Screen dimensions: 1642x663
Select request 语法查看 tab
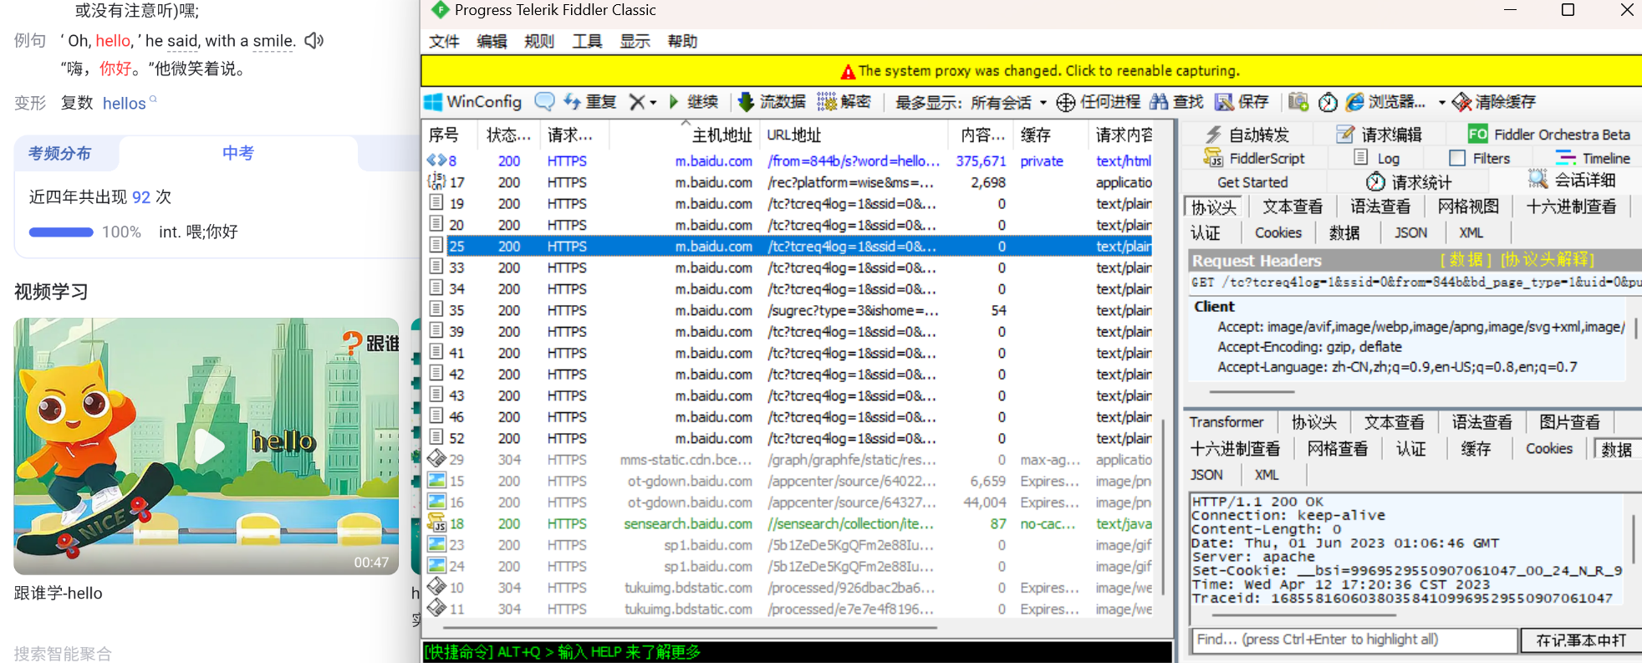click(1380, 207)
